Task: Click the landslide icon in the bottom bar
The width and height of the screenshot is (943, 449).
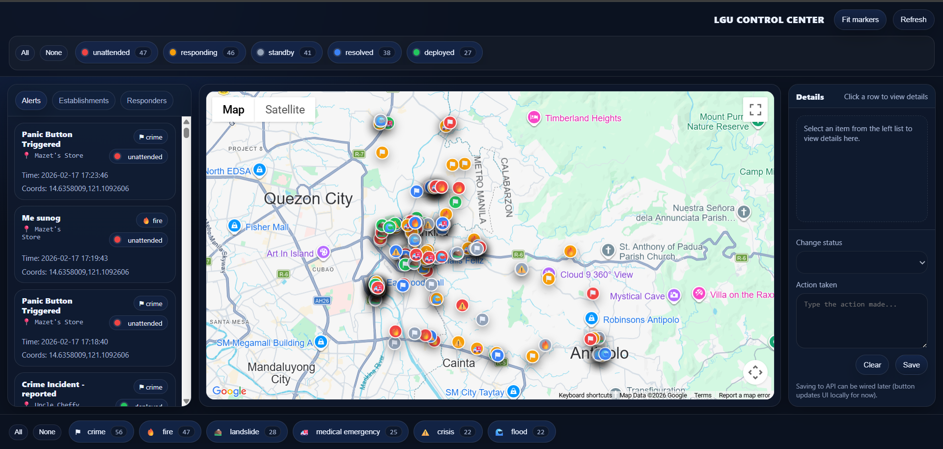Action: pos(218,432)
